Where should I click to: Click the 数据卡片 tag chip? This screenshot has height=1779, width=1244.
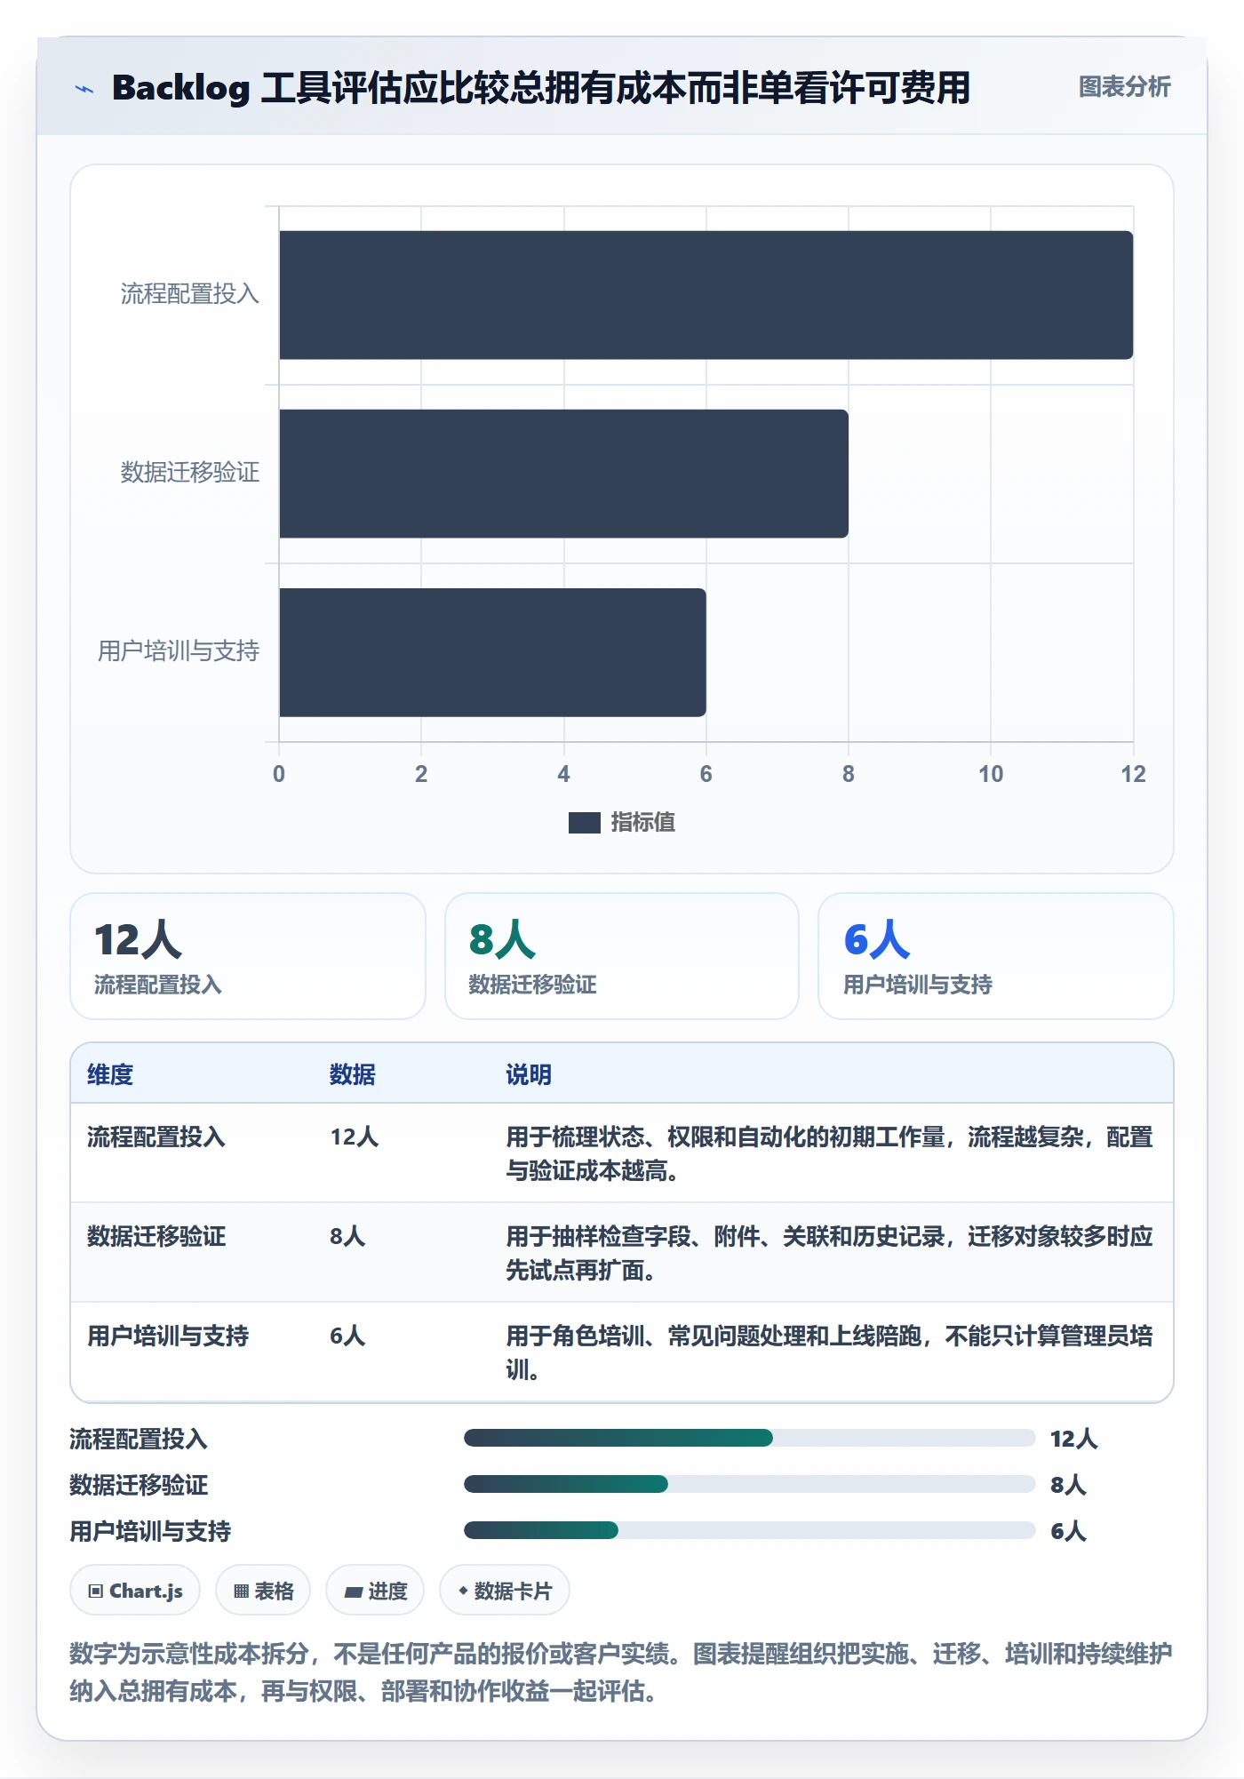(505, 1591)
